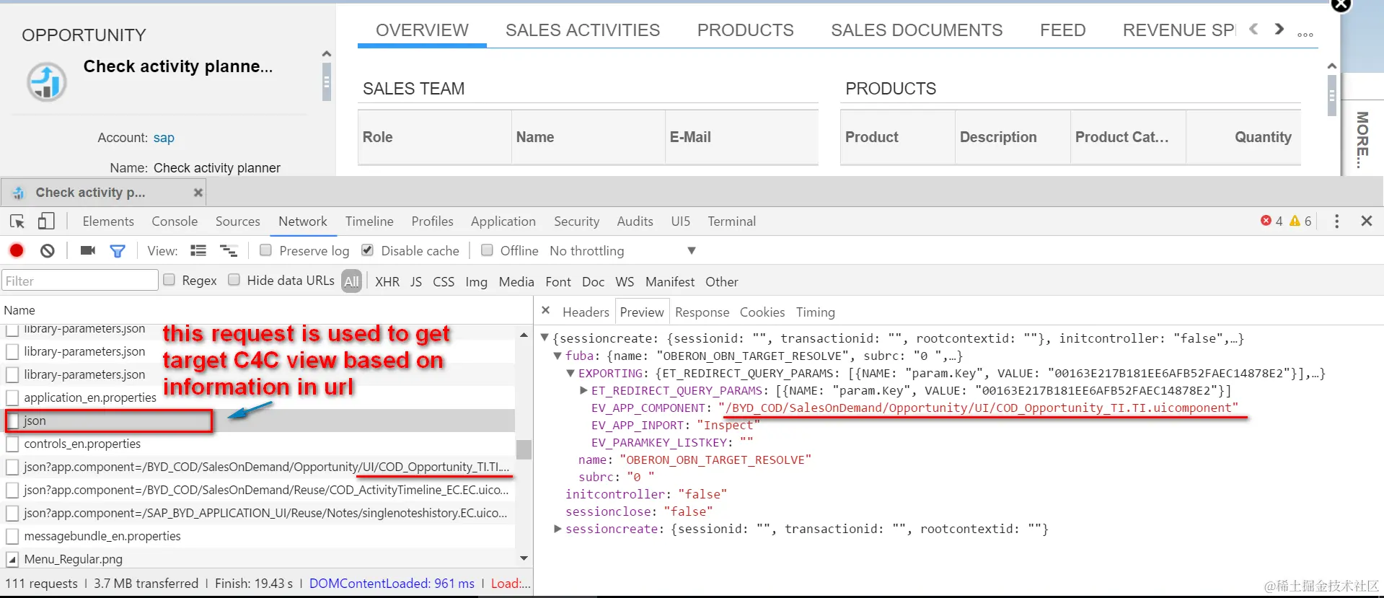1384x598 pixels.
Task: Uncheck Disable cache
Action: coord(367,250)
